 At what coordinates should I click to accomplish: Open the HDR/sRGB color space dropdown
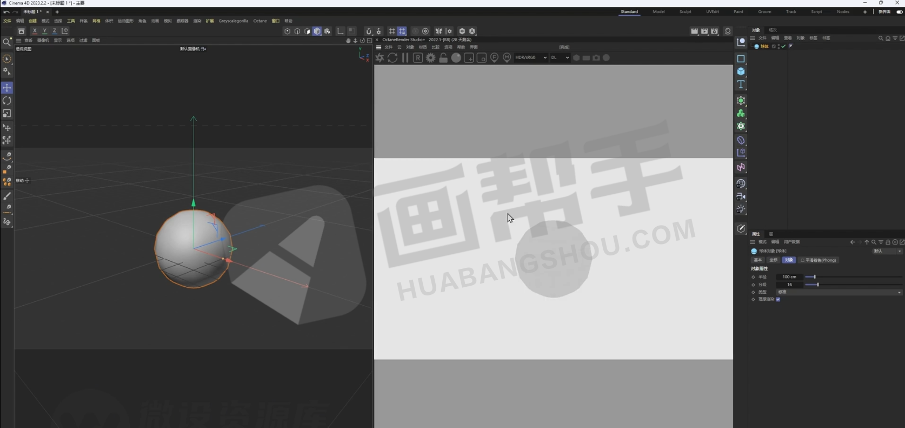[x=531, y=57]
